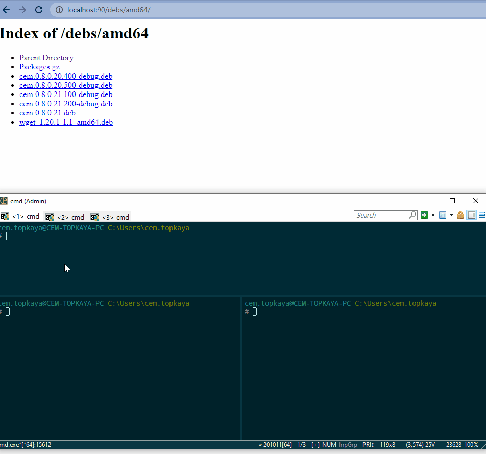Open cem.0.8.0.21.deb link
The width and height of the screenshot is (486, 454).
tap(47, 113)
